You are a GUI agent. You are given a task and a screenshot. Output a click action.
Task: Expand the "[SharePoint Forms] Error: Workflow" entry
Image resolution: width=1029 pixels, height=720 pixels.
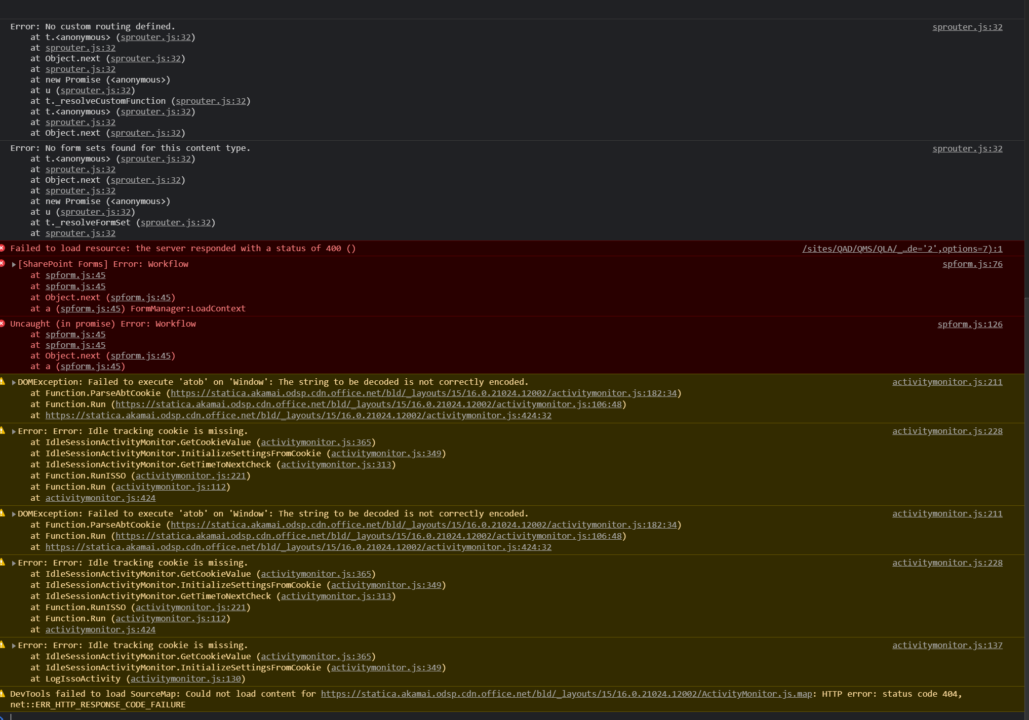(x=14, y=264)
